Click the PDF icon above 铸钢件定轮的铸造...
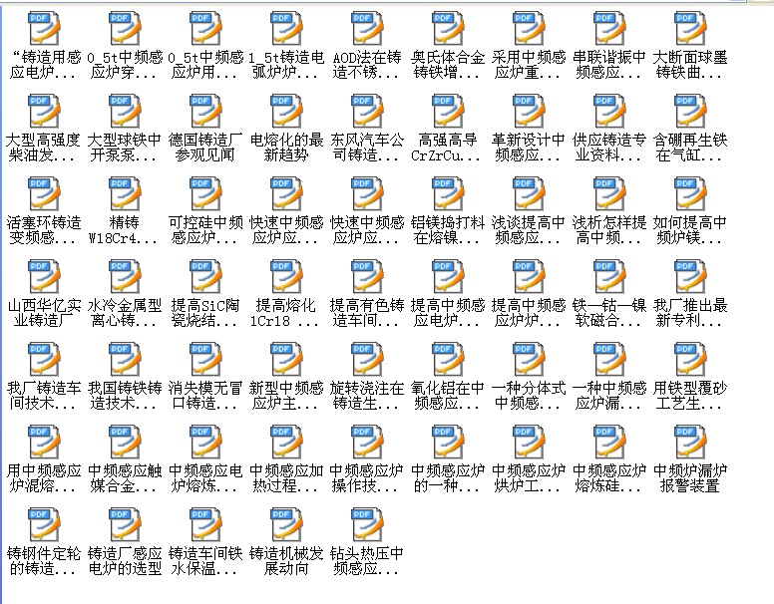Image resolution: width=774 pixels, height=604 pixels. pyautogui.click(x=44, y=524)
